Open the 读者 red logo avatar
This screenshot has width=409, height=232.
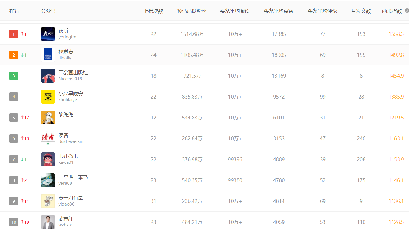(x=48, y=138)
